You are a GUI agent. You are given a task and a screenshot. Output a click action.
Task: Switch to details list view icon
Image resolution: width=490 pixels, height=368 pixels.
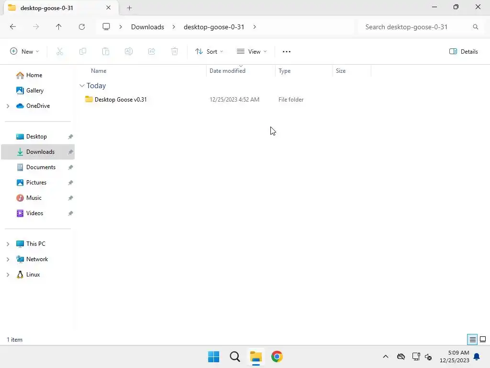point(472,340)
